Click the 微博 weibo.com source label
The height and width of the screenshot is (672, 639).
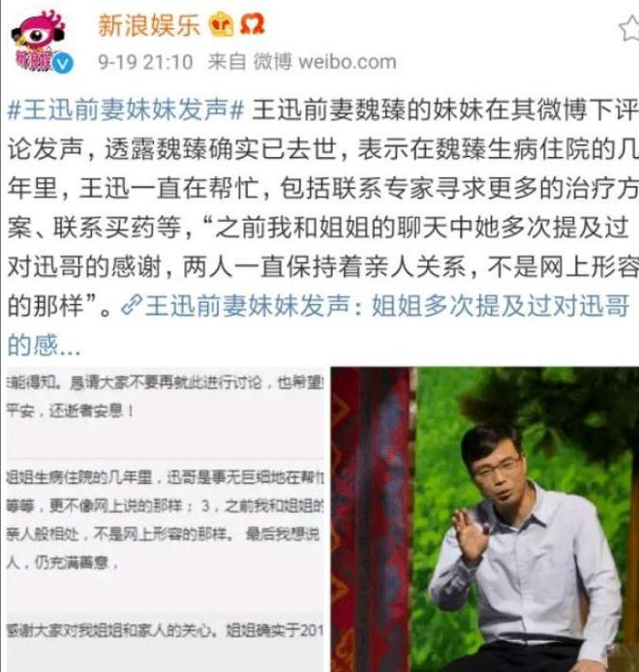coord(325,62)
